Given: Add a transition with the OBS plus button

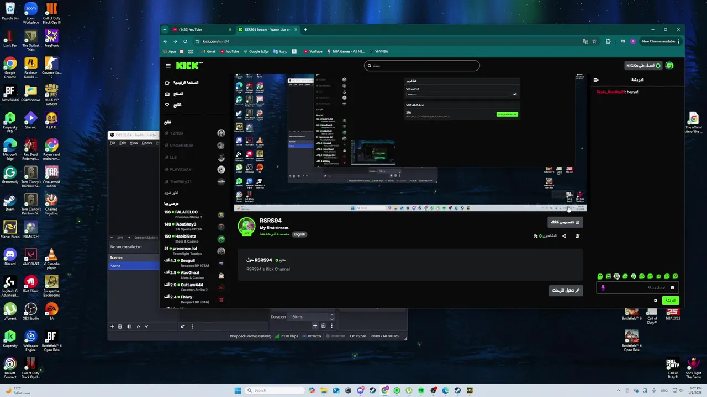Looking at the screenshot, I should (x=315, y=326).
